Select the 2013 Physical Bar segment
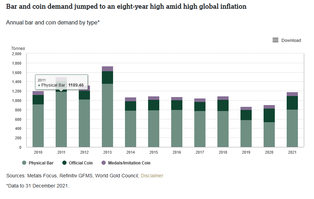The image size is (314, 199). (107, 115)
